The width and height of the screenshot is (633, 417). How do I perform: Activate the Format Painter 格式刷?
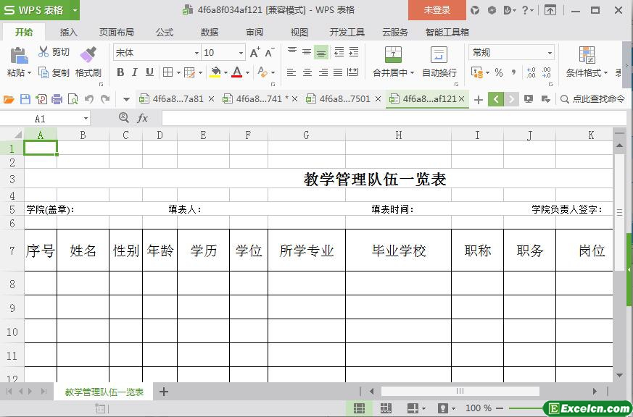coord(88,62)
